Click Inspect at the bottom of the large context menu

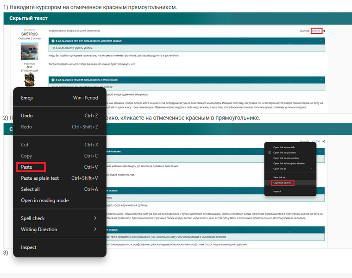(x=28, y=247)
